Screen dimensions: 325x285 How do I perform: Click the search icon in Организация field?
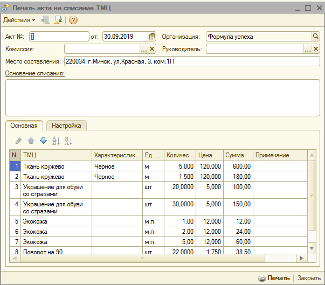click(x=316, y=37)
